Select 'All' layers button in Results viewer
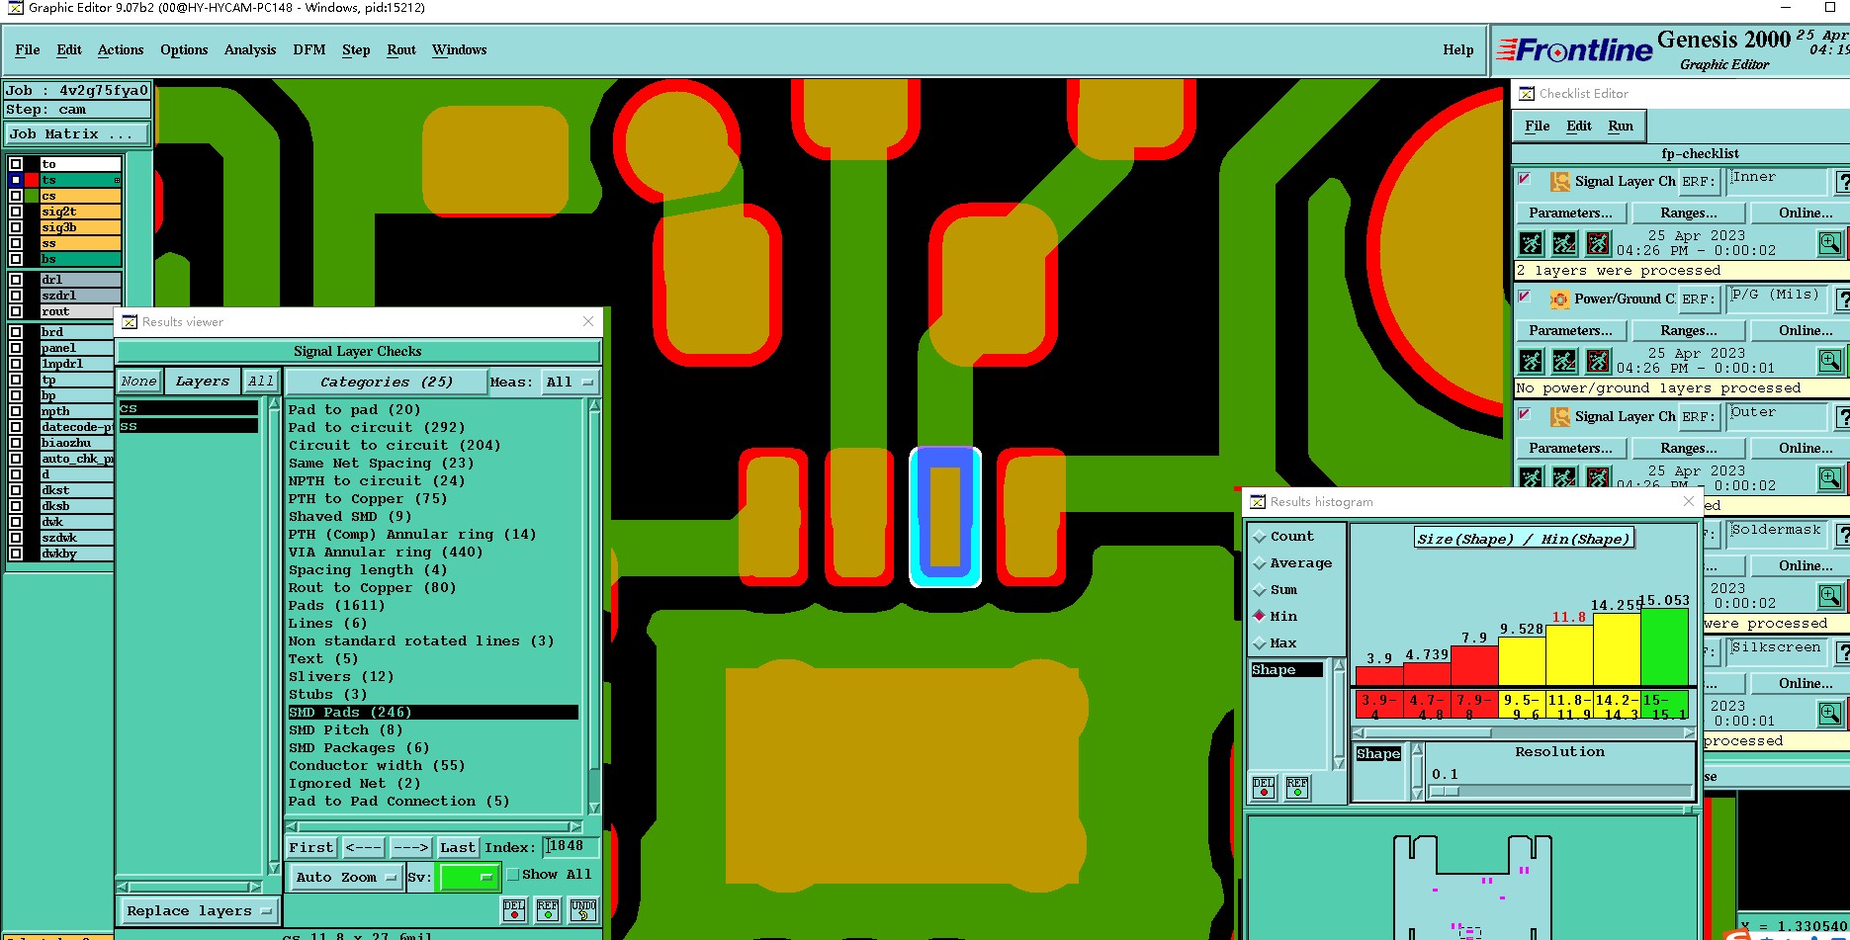This screenshot has width=1850, height=940. point(261,382)
